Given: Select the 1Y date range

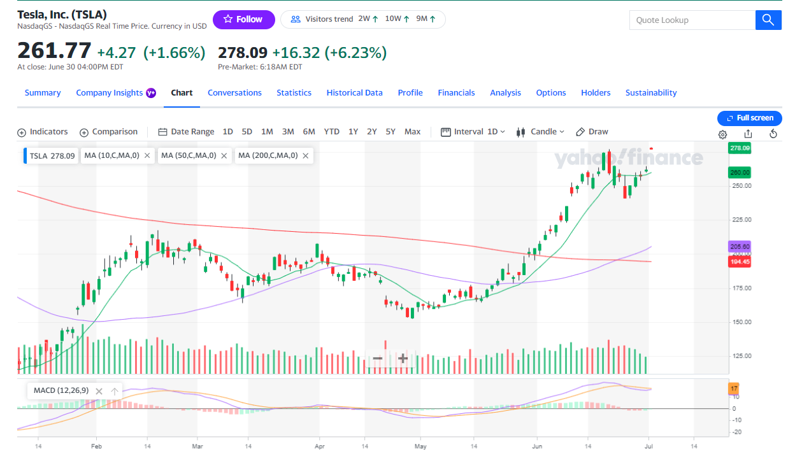Looking at the screenshot, I should coord(353,132).
